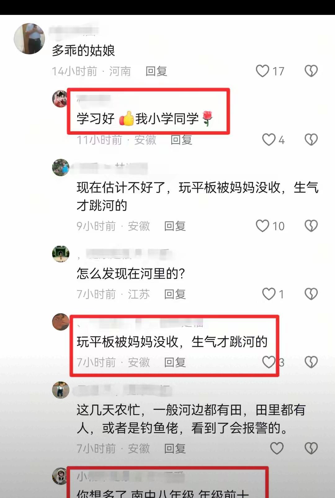
Task: Reply to the 11小时前 安徽 comment
Action: click(181, 140)
